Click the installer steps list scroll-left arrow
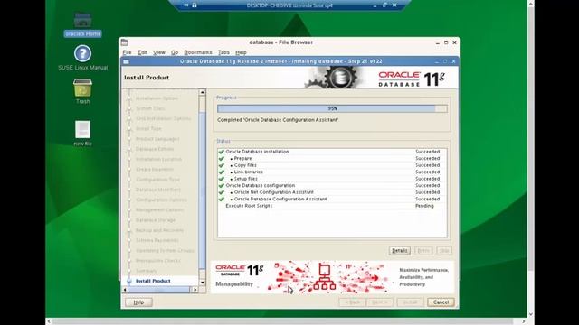The width and height of the screenshot is (579, 325). point(125,290)
